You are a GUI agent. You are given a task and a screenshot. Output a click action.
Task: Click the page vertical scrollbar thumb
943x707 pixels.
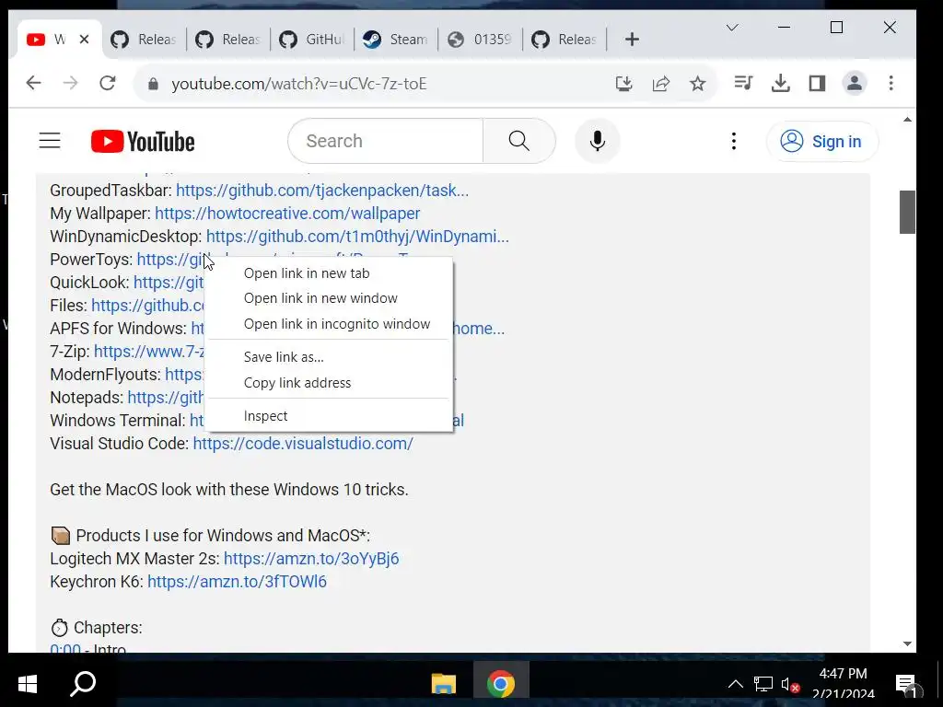click(x=907, y=212)
